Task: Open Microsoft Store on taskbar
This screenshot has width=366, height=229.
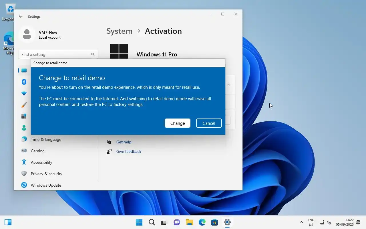Action: click(215, 222)
